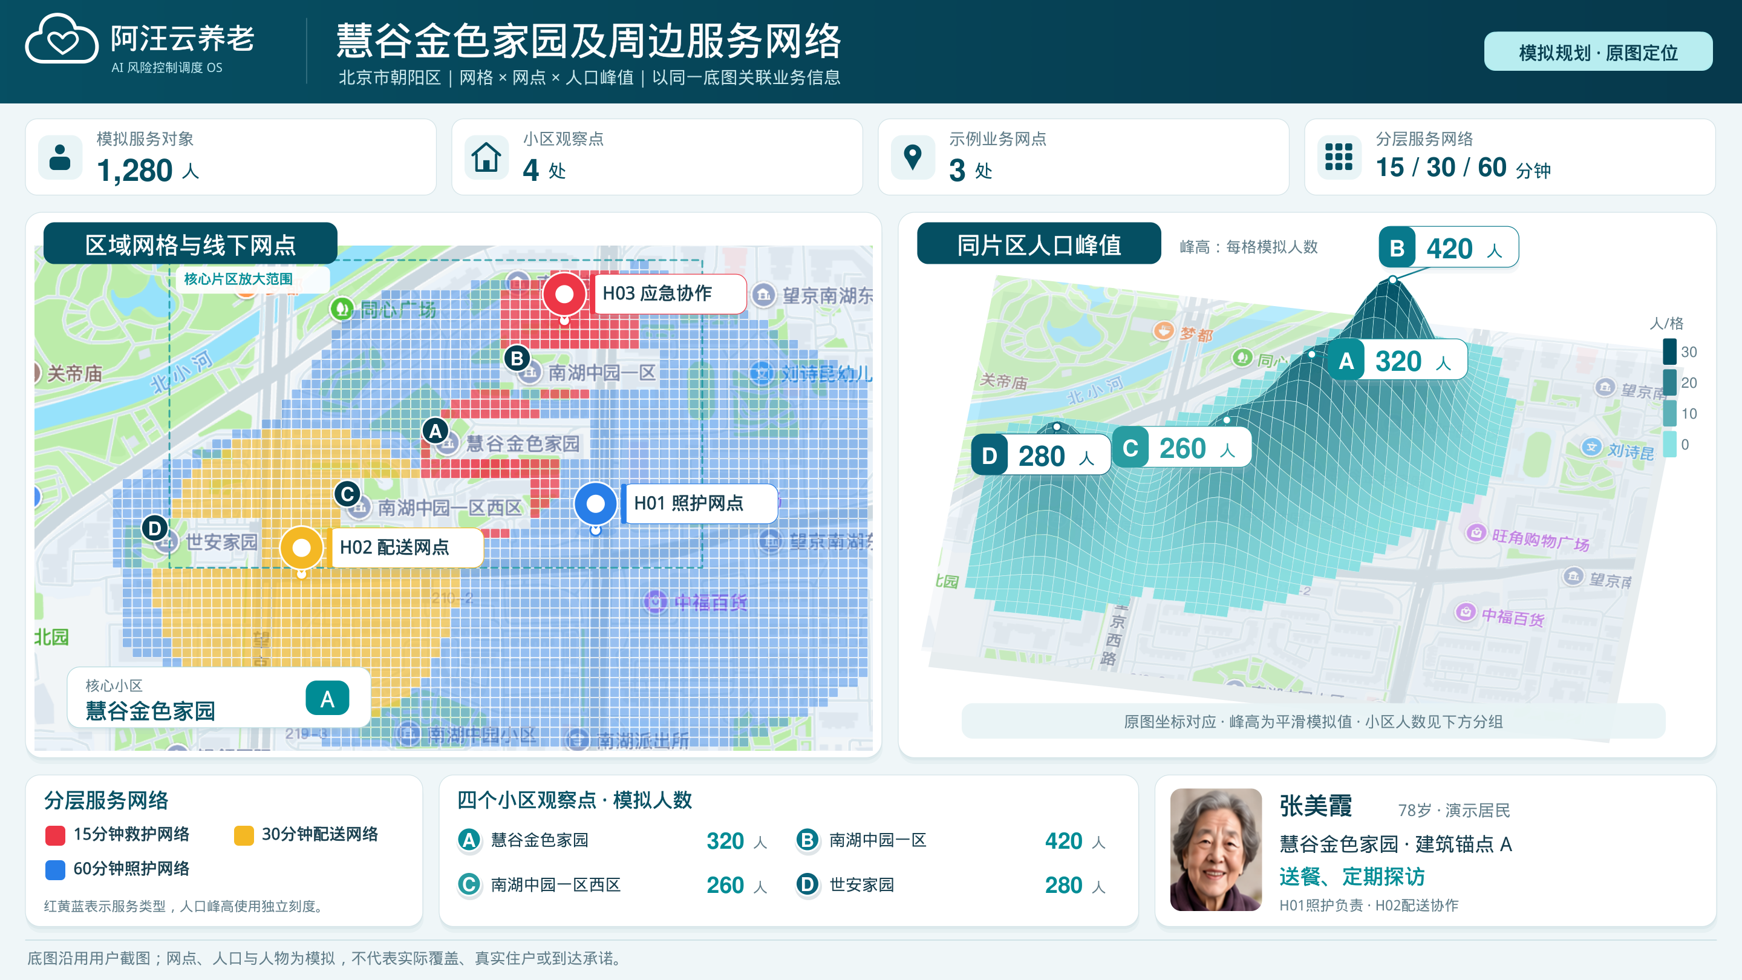This screenshot has width=1742, height=980.
Task: Click marker A near 慧谷金色家园 on map
Action: click(x=435, y=431)
